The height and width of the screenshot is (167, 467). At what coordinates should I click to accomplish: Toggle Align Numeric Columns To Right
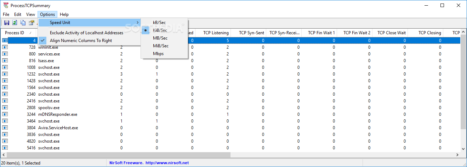90,41
